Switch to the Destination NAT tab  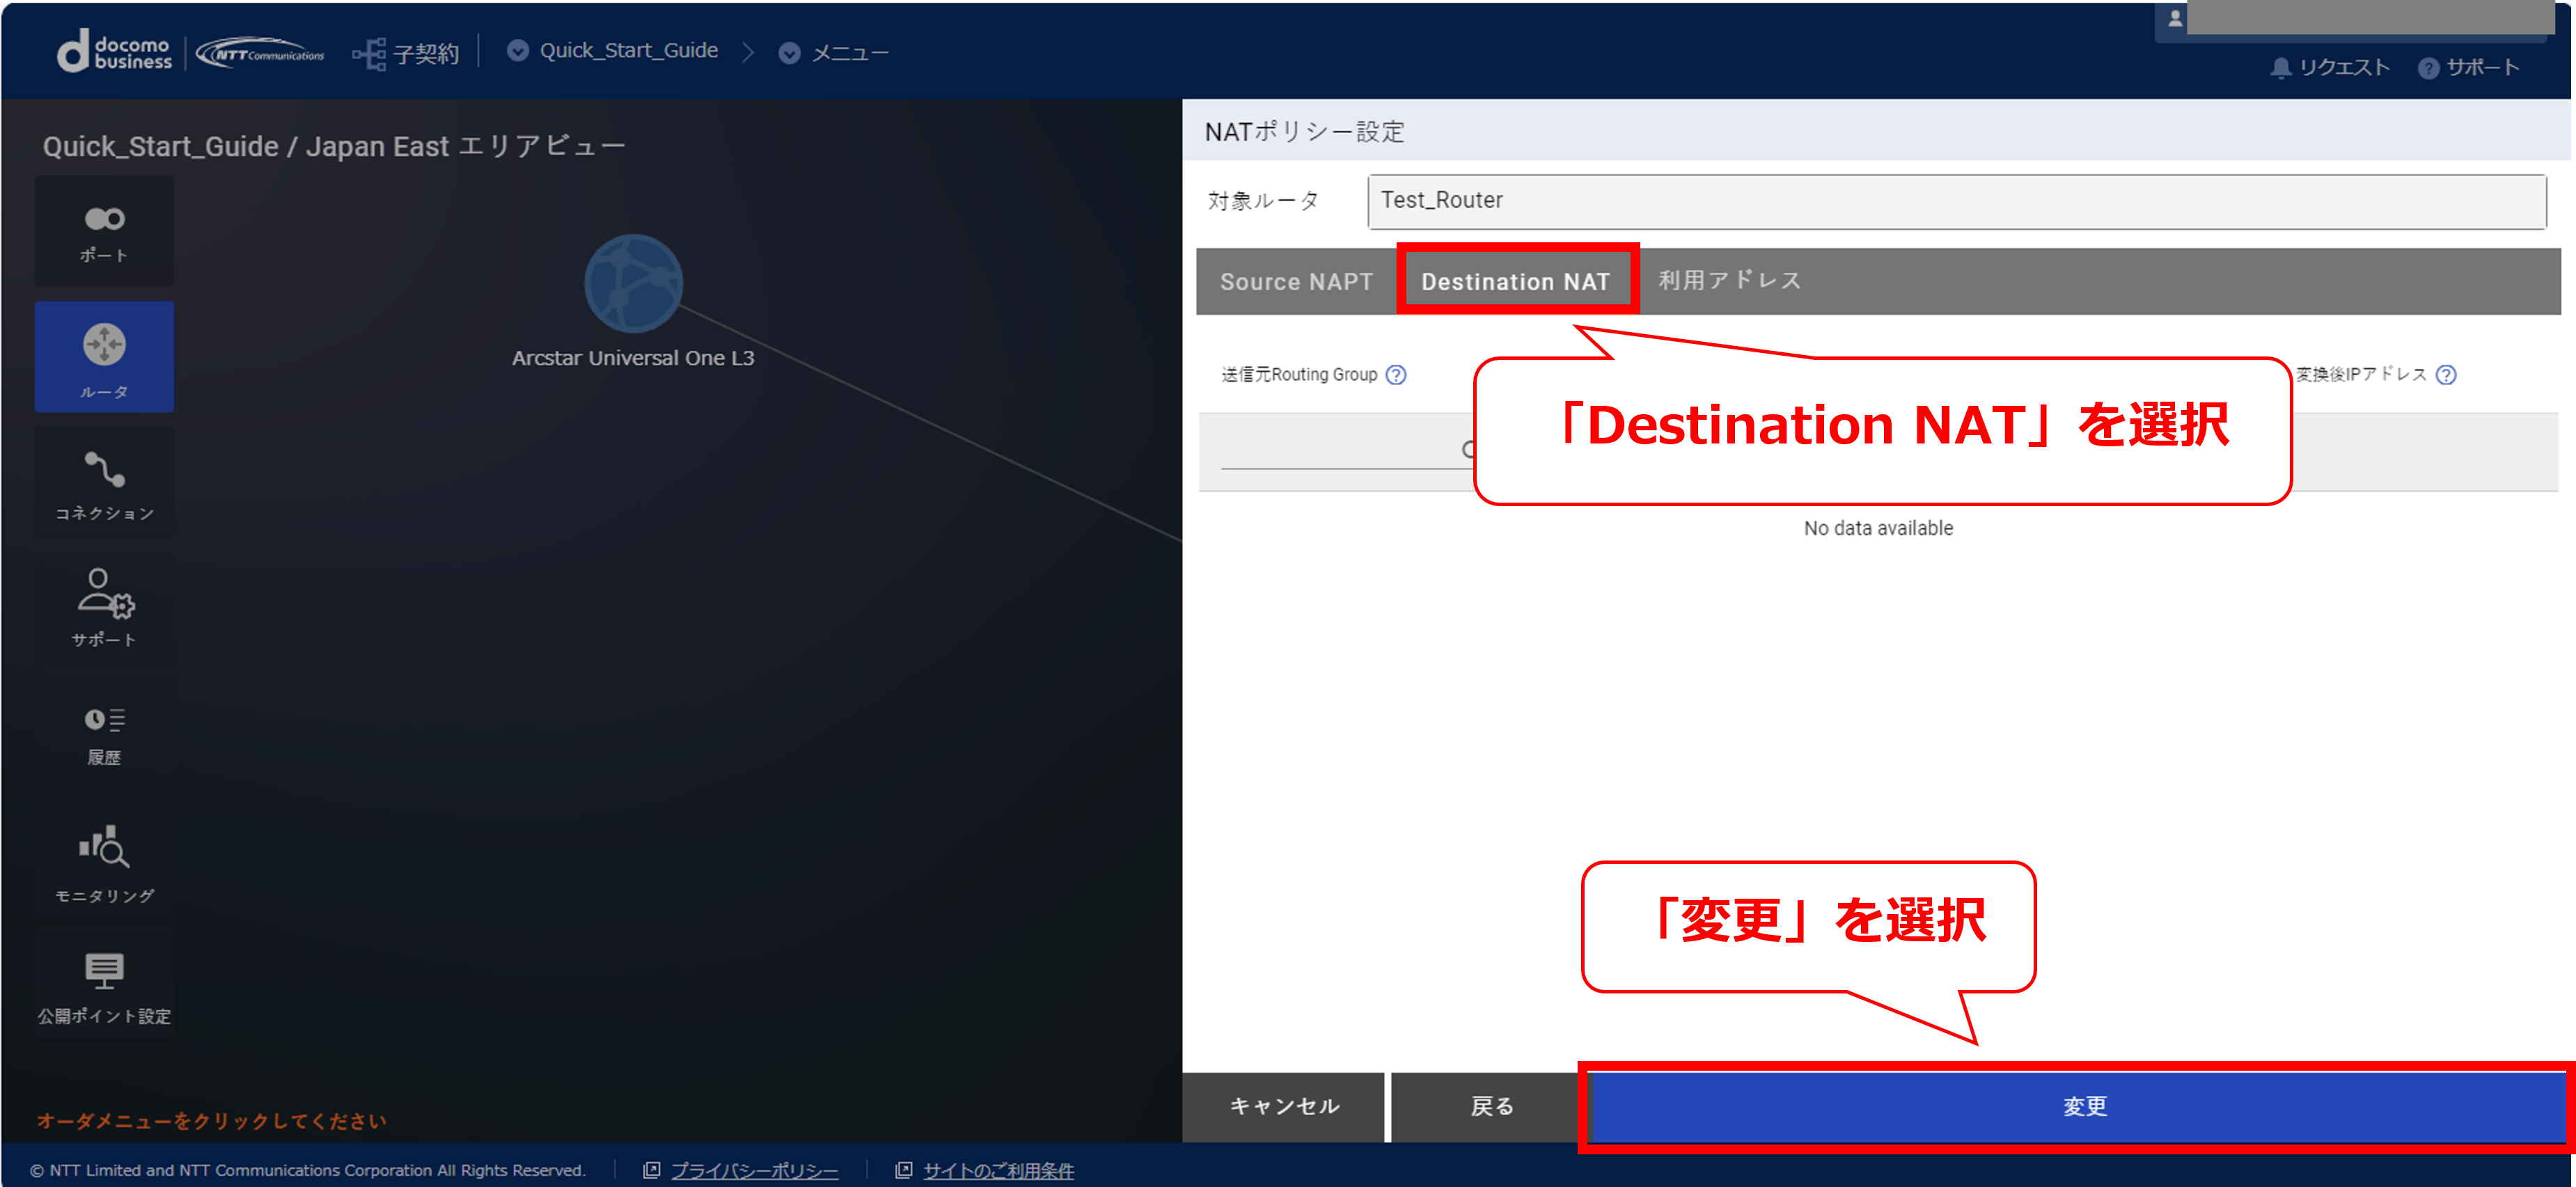coord(1516,281)
